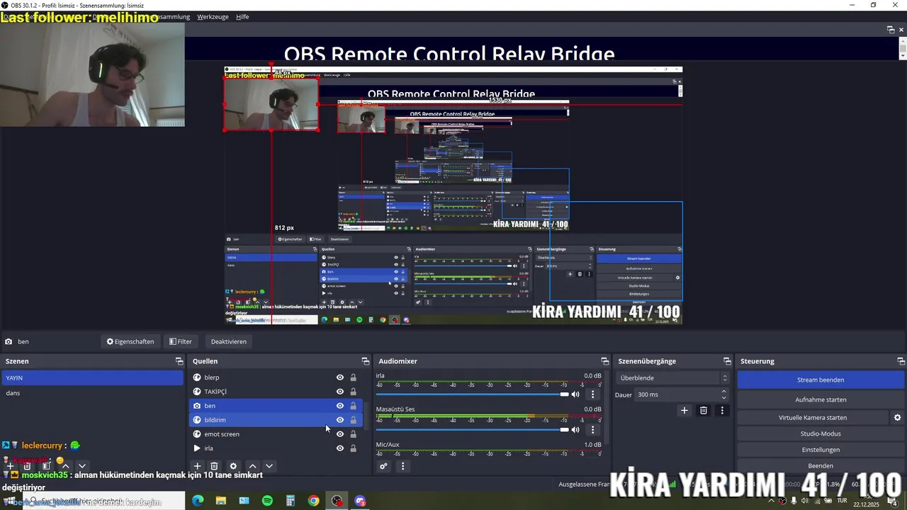This screenshot has height=510, width=907.
Task: Open transition three-dot options menu
Action: (x=722, y=410)
